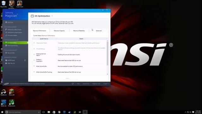Open Recycle Bin desktop icon
The height and width of the screenshot is (114, 202).
[3, 4]
